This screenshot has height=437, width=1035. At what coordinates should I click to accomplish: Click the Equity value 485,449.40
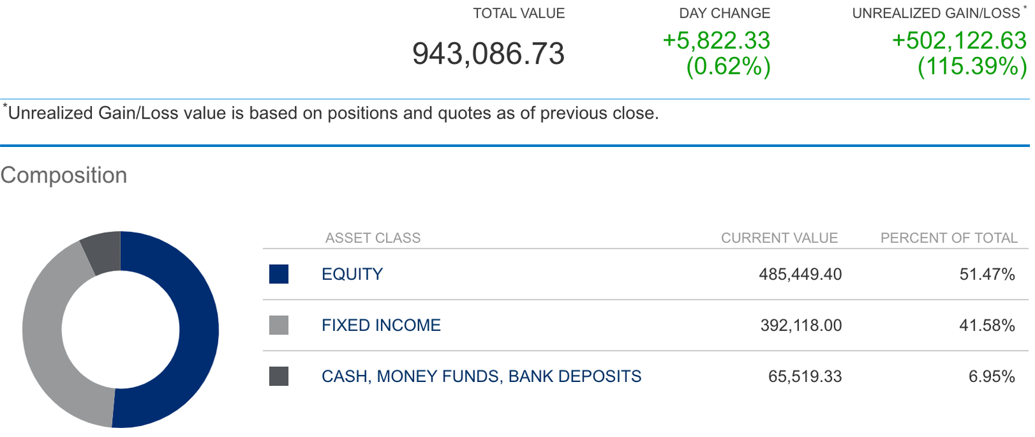(800, 274)
